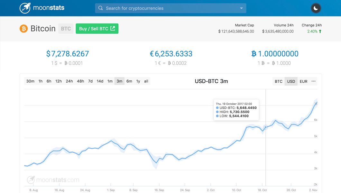Screen dimensions: 341x193
Task: Select the 1m time range
Action: pos(110,81)
